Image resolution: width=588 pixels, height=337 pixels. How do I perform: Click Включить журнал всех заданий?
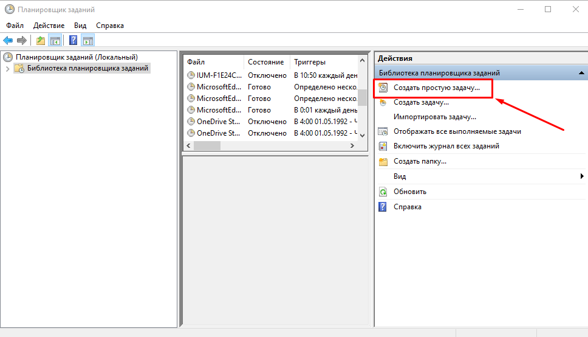[446, 146]
